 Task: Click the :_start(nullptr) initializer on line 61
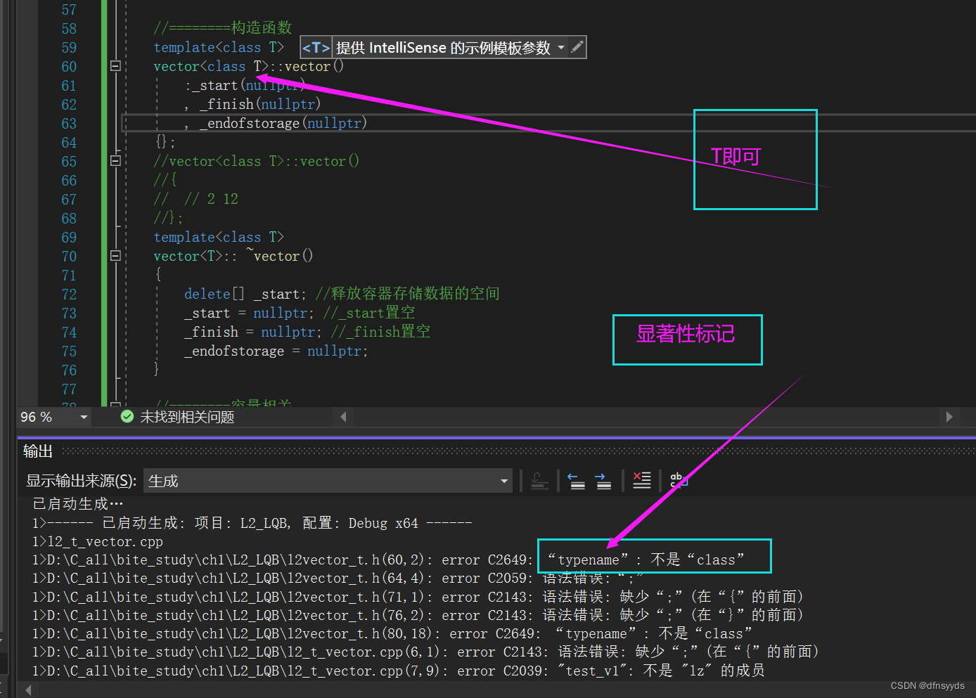click(x=245, y=85)
